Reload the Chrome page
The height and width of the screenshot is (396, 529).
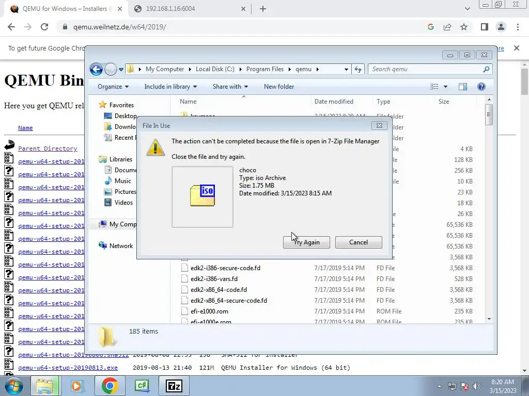coord(44,27)
